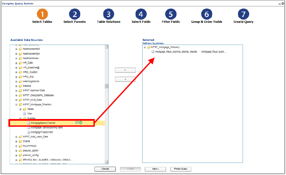Viewport: 286px width, 175px height.
Task: Jump to step 3 Table Relations icon
Action: tap(109, 14)
